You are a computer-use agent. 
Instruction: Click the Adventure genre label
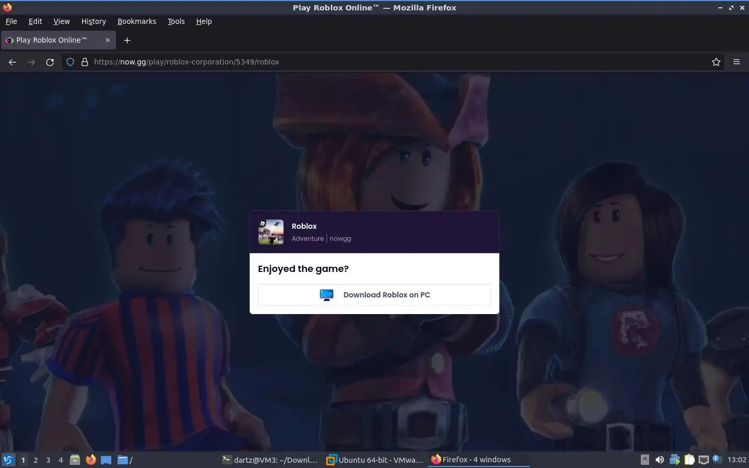pyautogui.click(x=308, y=239)
